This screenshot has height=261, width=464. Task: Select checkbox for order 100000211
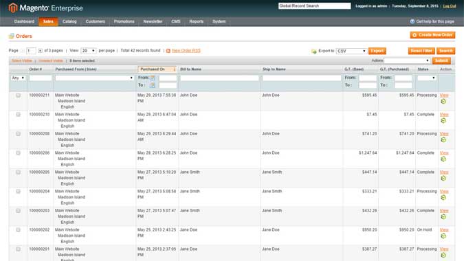click(x=19, y=95)
